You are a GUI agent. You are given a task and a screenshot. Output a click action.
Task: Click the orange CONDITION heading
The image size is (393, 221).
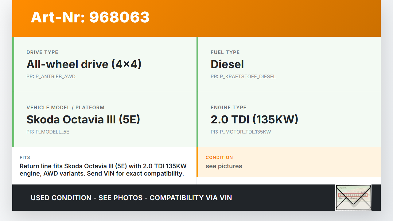click(x=219, y=157)
